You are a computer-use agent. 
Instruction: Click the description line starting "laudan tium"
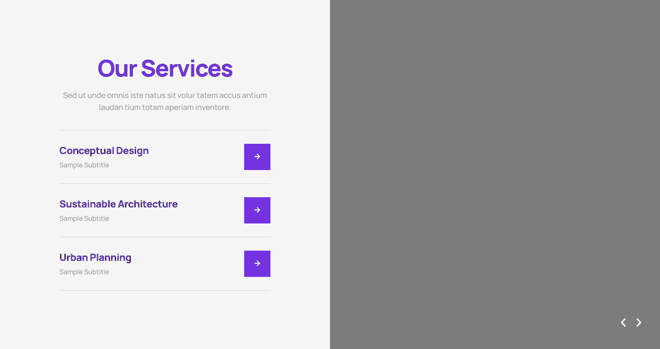(165, 107)
